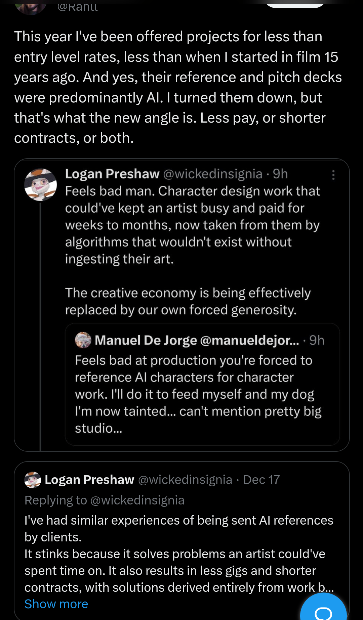This screenshot has height=620, width=363.
Task: Tap the 9h timestamp on Manuel De Jorge's post
Action: click(317, 340)
